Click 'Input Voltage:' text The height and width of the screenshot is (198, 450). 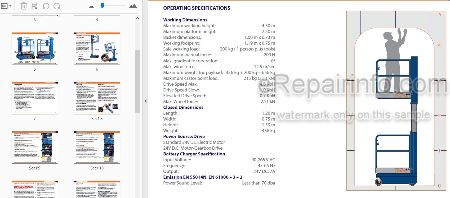177,160
